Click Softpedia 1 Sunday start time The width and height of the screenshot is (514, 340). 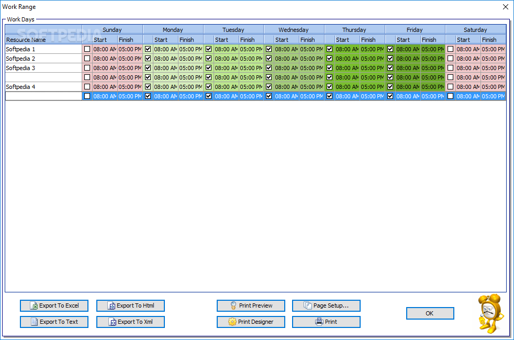(x=105, y=49)
